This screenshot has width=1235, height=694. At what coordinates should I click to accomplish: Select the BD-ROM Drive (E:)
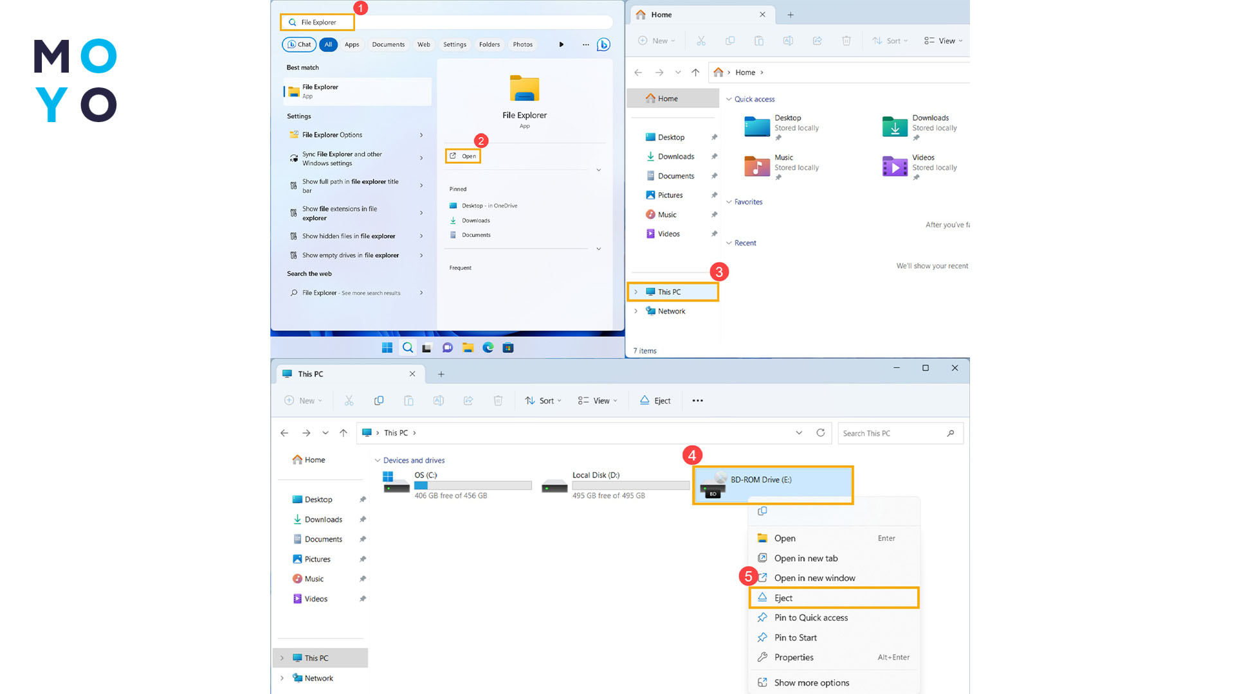[x=773, y=485]
